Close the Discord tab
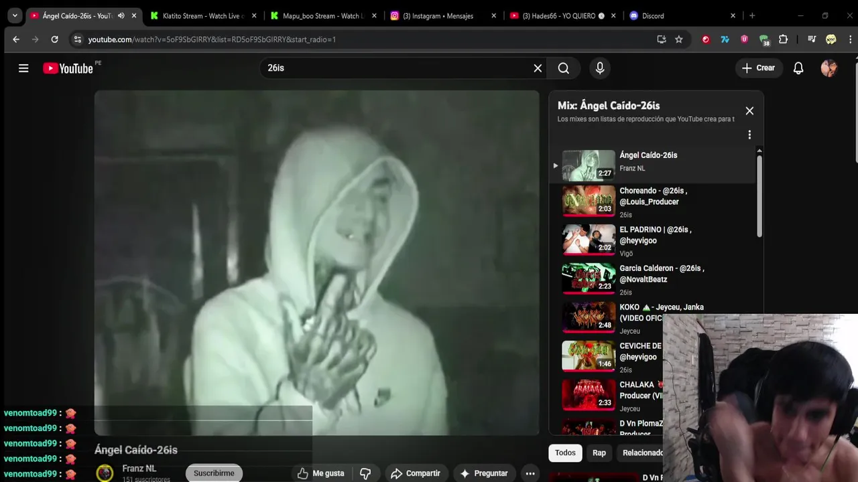This screenshot has width=858, height=482. click(x=733, y=15)
